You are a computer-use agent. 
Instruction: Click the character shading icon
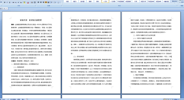coord(32,2)
